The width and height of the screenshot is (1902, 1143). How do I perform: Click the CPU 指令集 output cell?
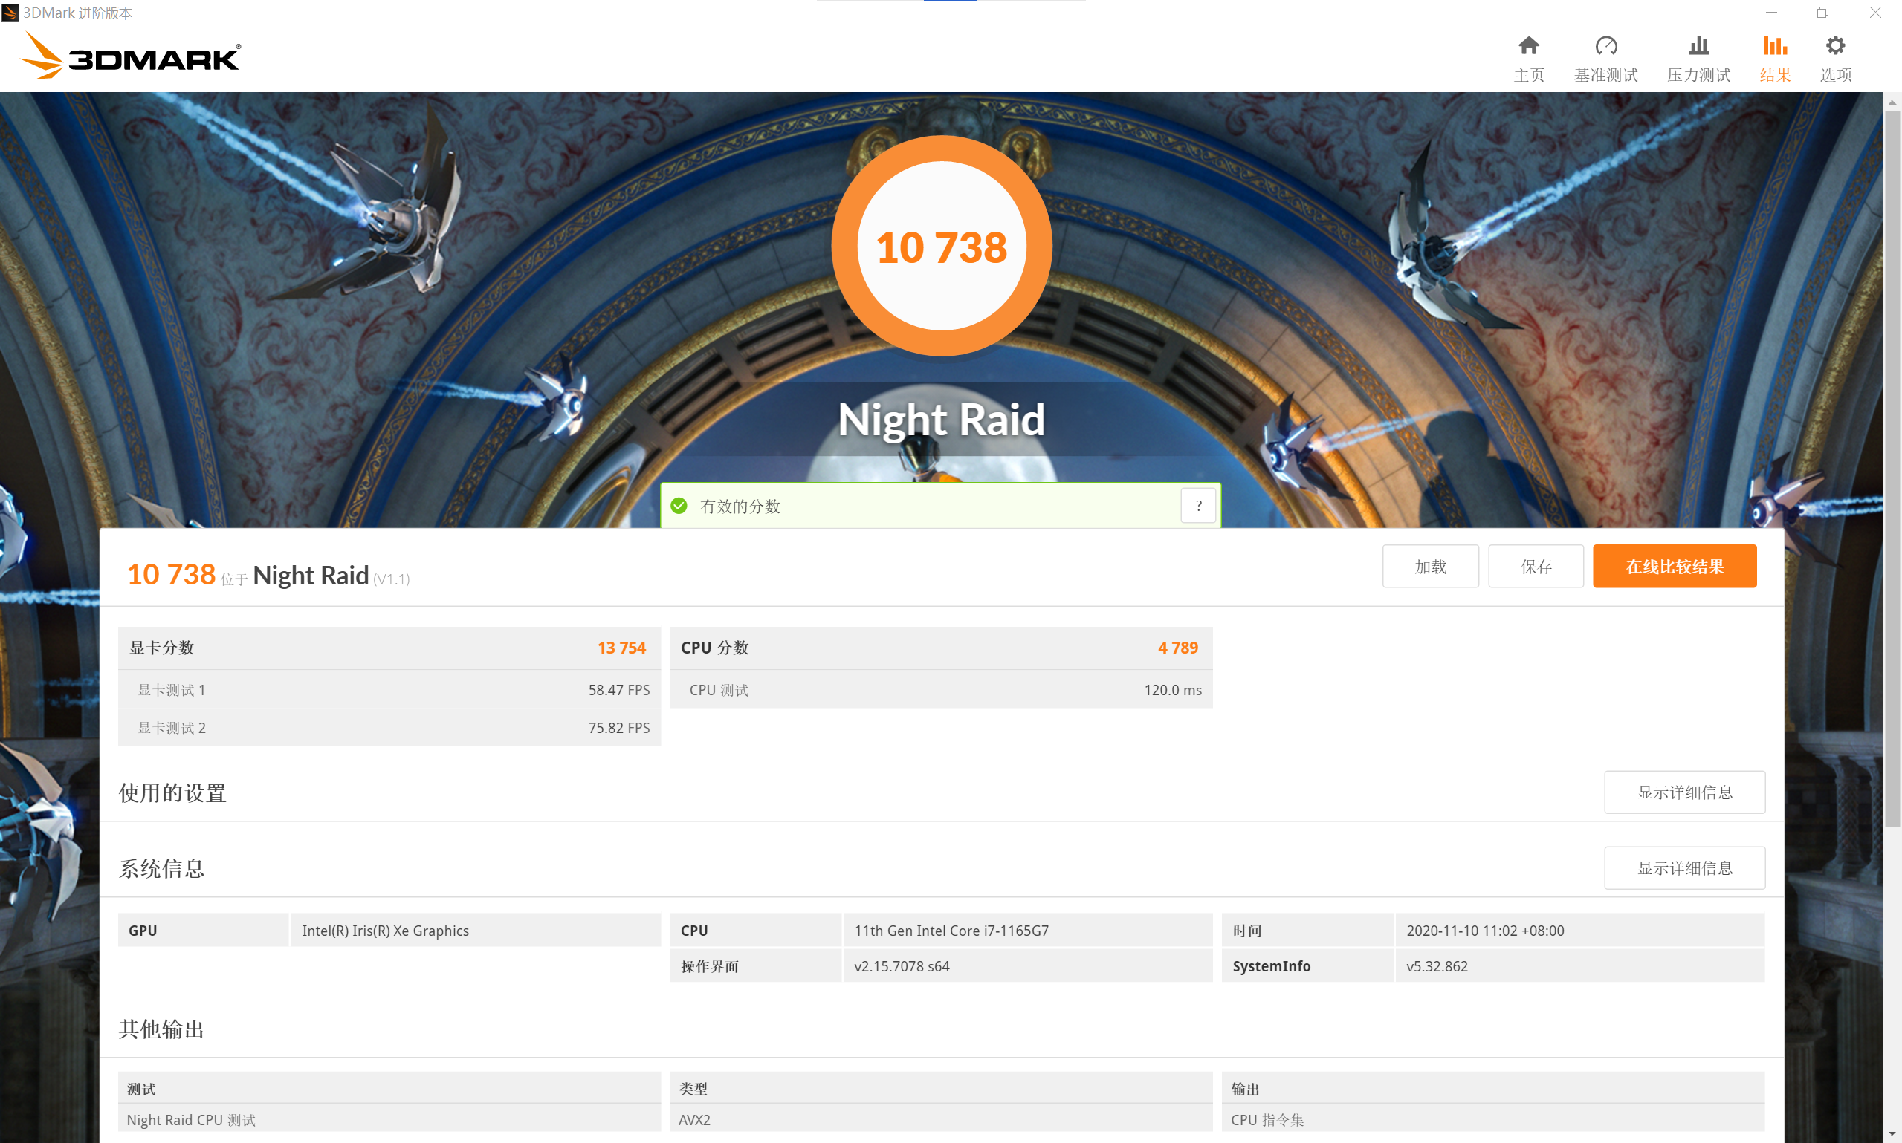pyautogui.click(x=1492, y=1119)
